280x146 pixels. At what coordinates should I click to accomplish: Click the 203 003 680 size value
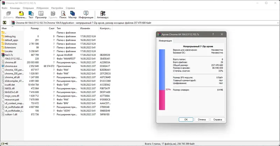point(33,62)
